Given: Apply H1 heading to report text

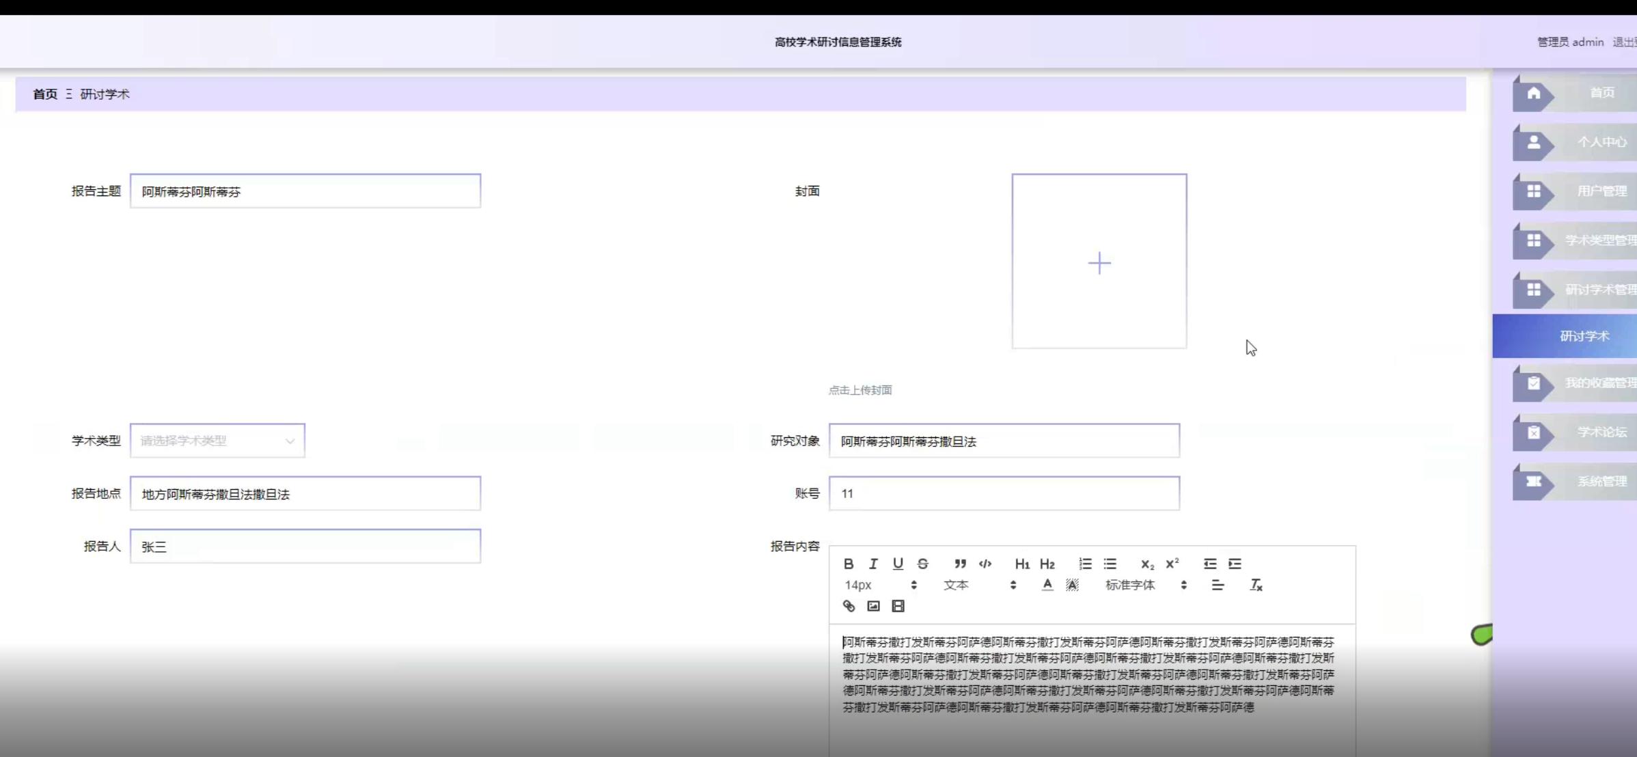Looking at the screenshot, I should [x=1022, y=564].
